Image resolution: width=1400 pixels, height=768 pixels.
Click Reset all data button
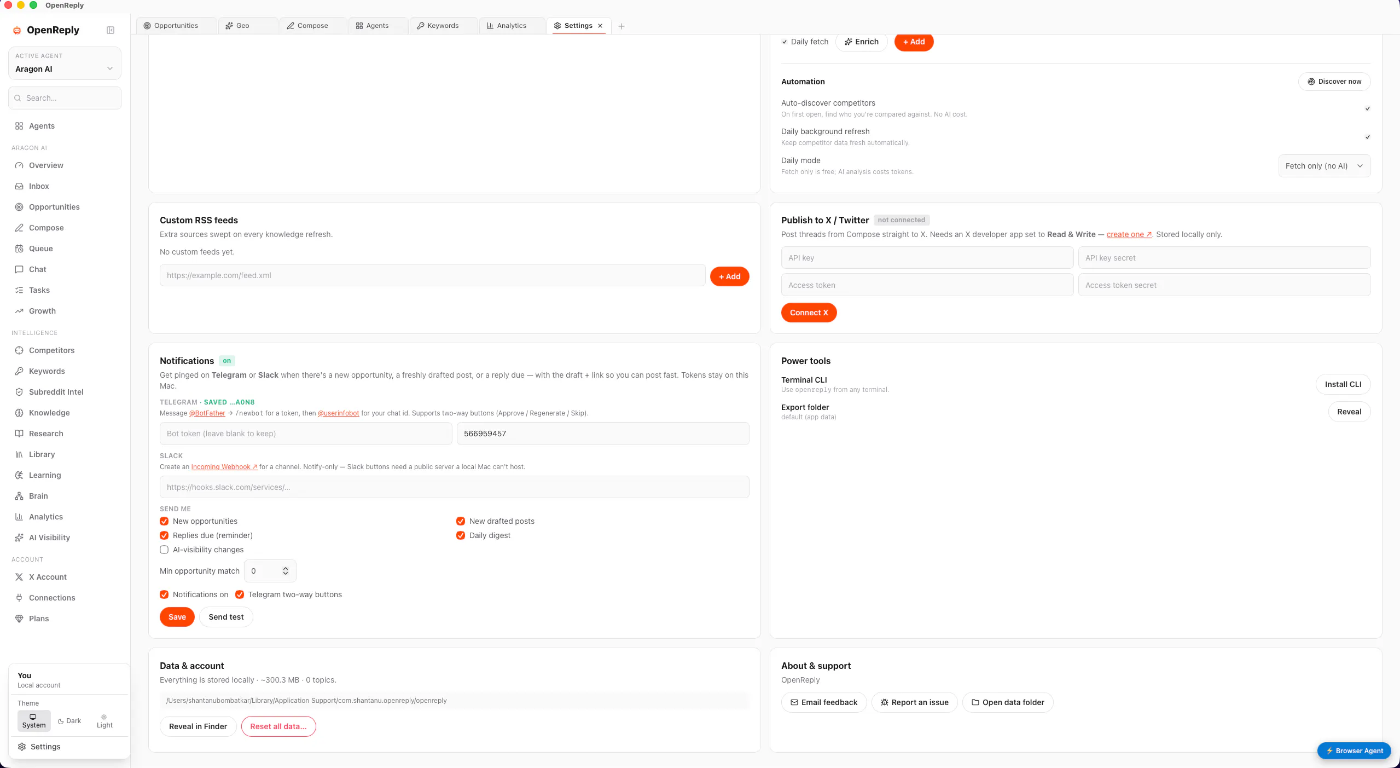tap(278, 726)
